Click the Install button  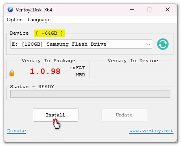pyautogui.click(x=56, y=115)
